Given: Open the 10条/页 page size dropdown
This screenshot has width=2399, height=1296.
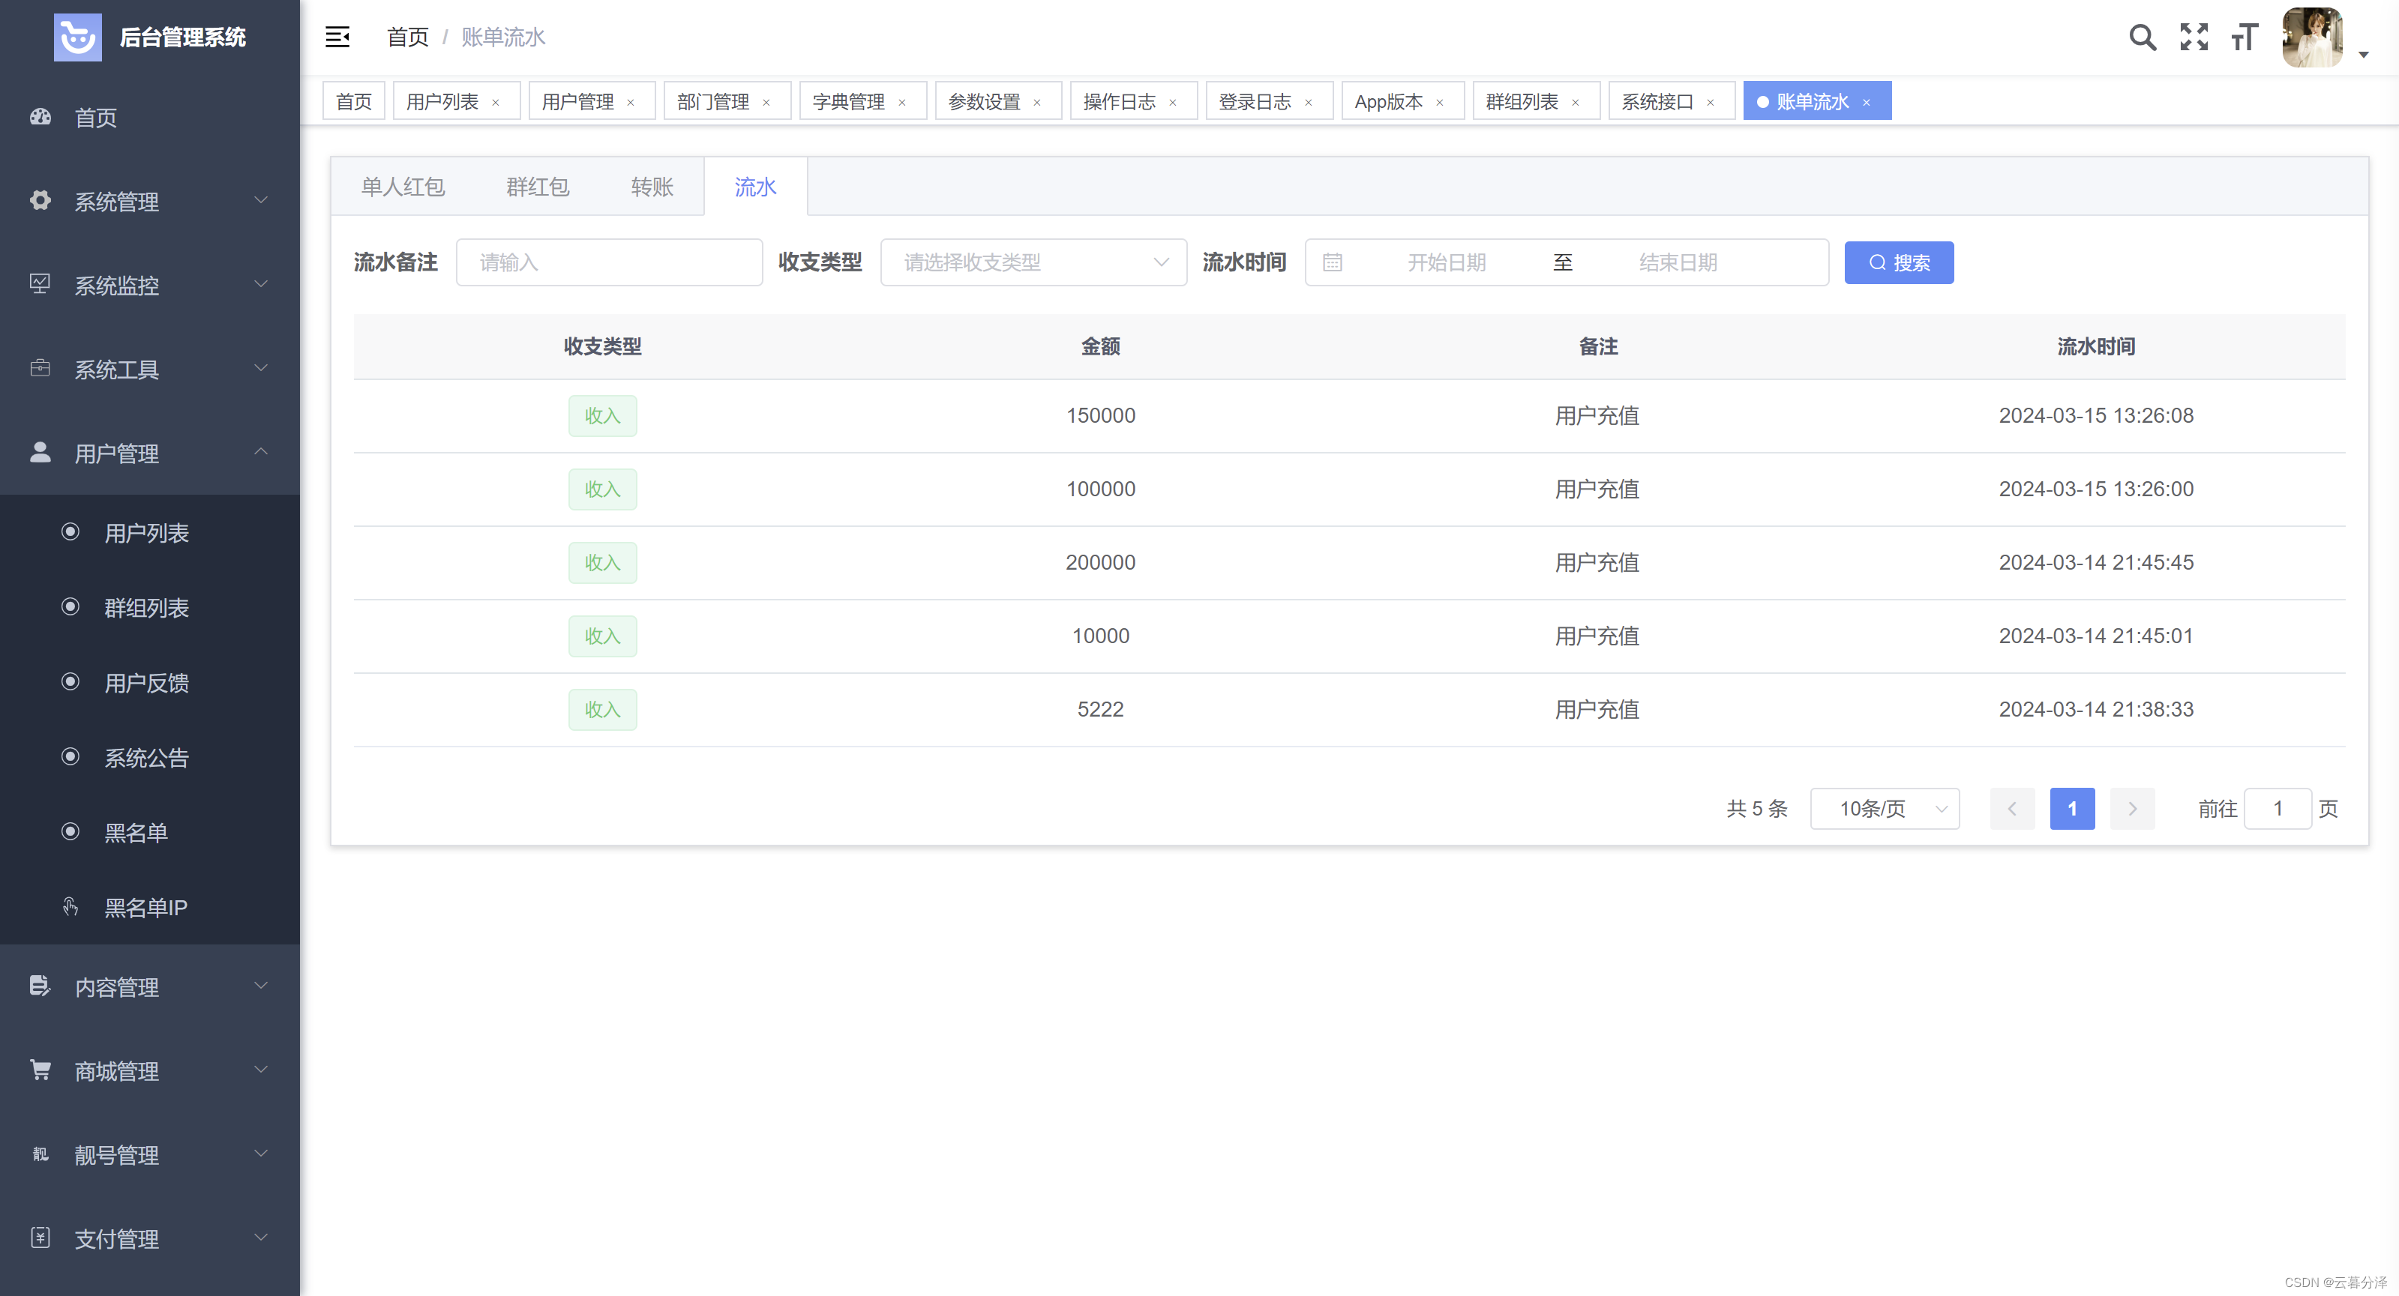Looking at the screenshot, I should click(1884, 808).
